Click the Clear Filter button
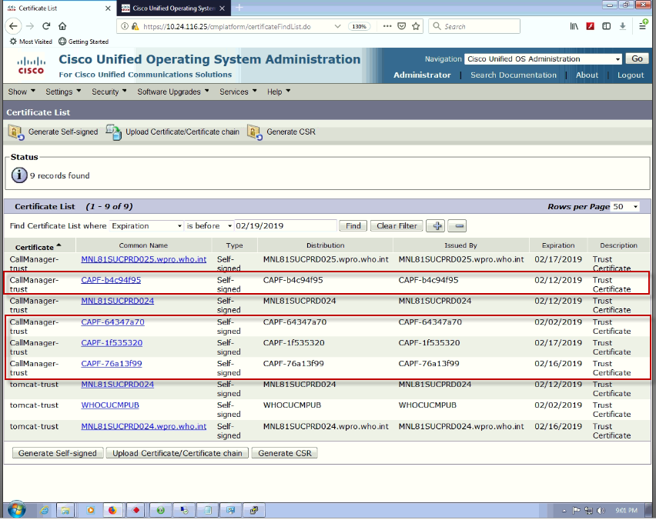The height and width of the screenshot is (520, 656). (x=397, y=226)
